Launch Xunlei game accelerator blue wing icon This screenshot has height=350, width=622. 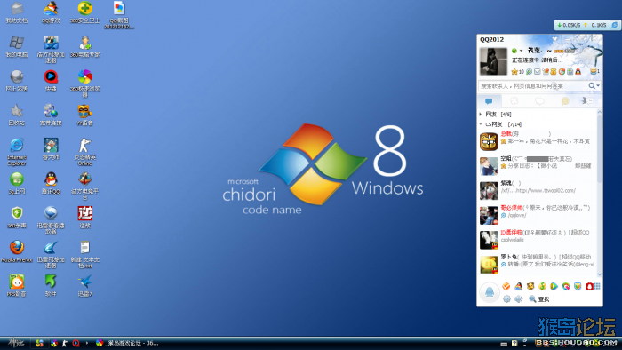51,254
